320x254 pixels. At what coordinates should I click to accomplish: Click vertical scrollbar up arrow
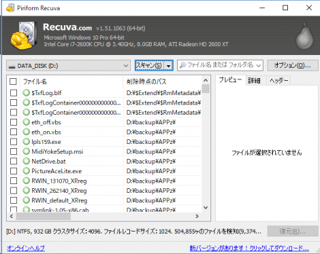pyautogui.click(x=206, y=80)
